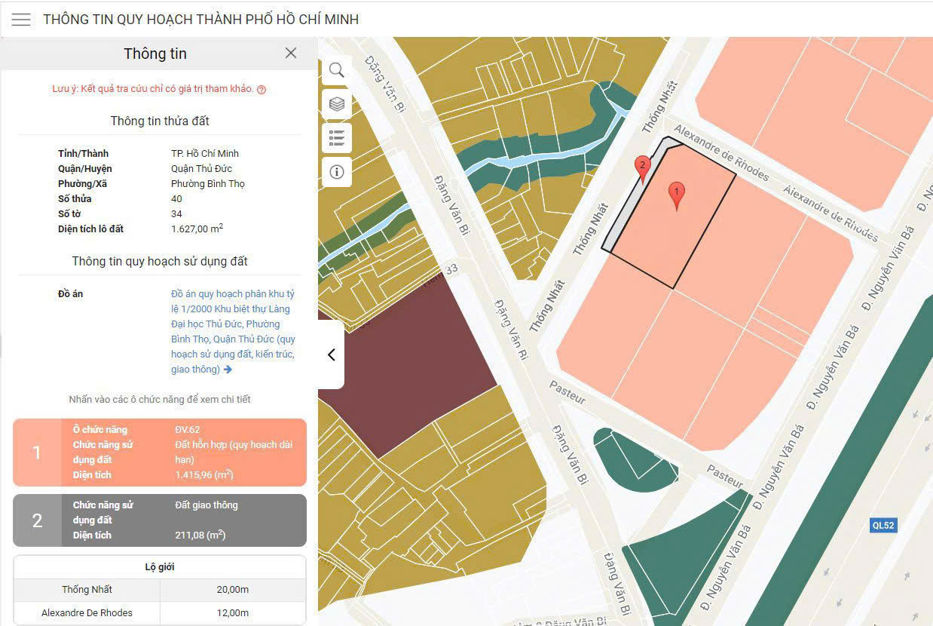Click the gray number 2 swatch
Viewport: 933px width, 626px height.
(37, 520)
